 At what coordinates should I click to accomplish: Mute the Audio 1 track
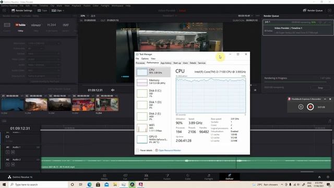point(13,152)
